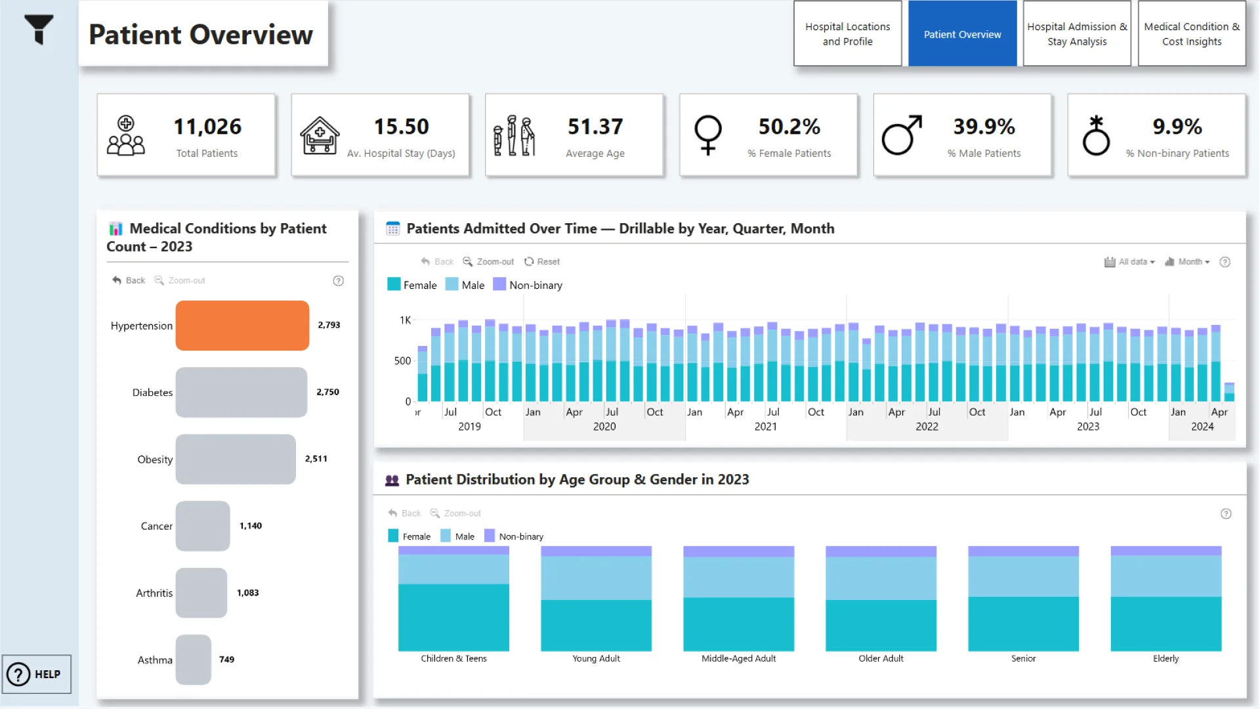The image size is (1260, 709).
Task: Select the orange Hypertension bar
Action: (x=242, y=326)
